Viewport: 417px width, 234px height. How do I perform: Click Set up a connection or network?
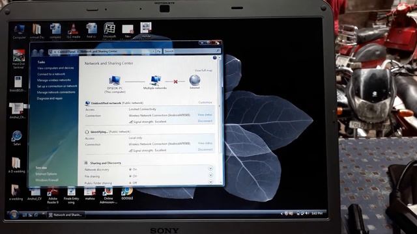pos(57,86)
